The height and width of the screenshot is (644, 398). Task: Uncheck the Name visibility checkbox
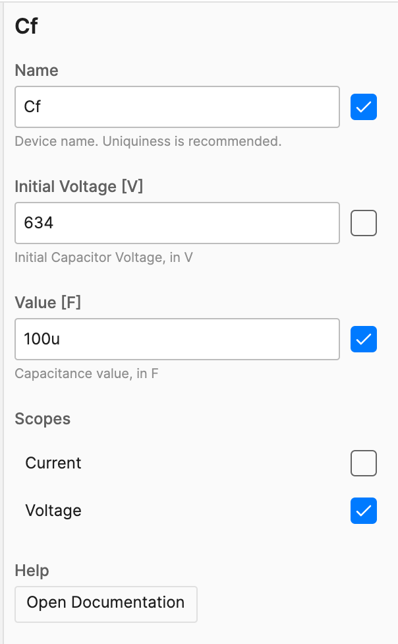[x=363, y=107]
